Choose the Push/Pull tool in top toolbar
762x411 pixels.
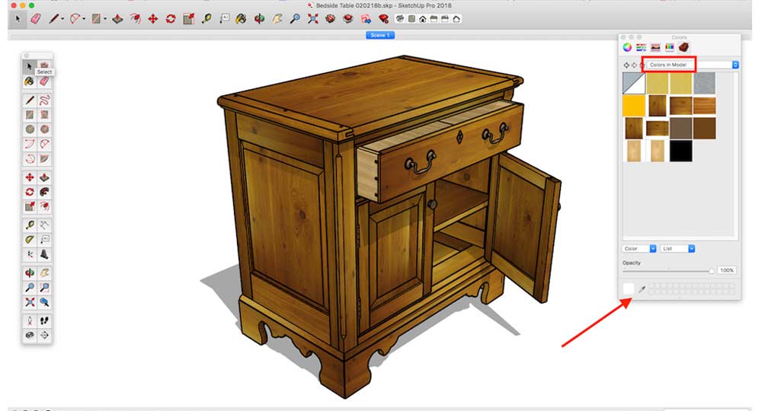click(x=117, y=18)
